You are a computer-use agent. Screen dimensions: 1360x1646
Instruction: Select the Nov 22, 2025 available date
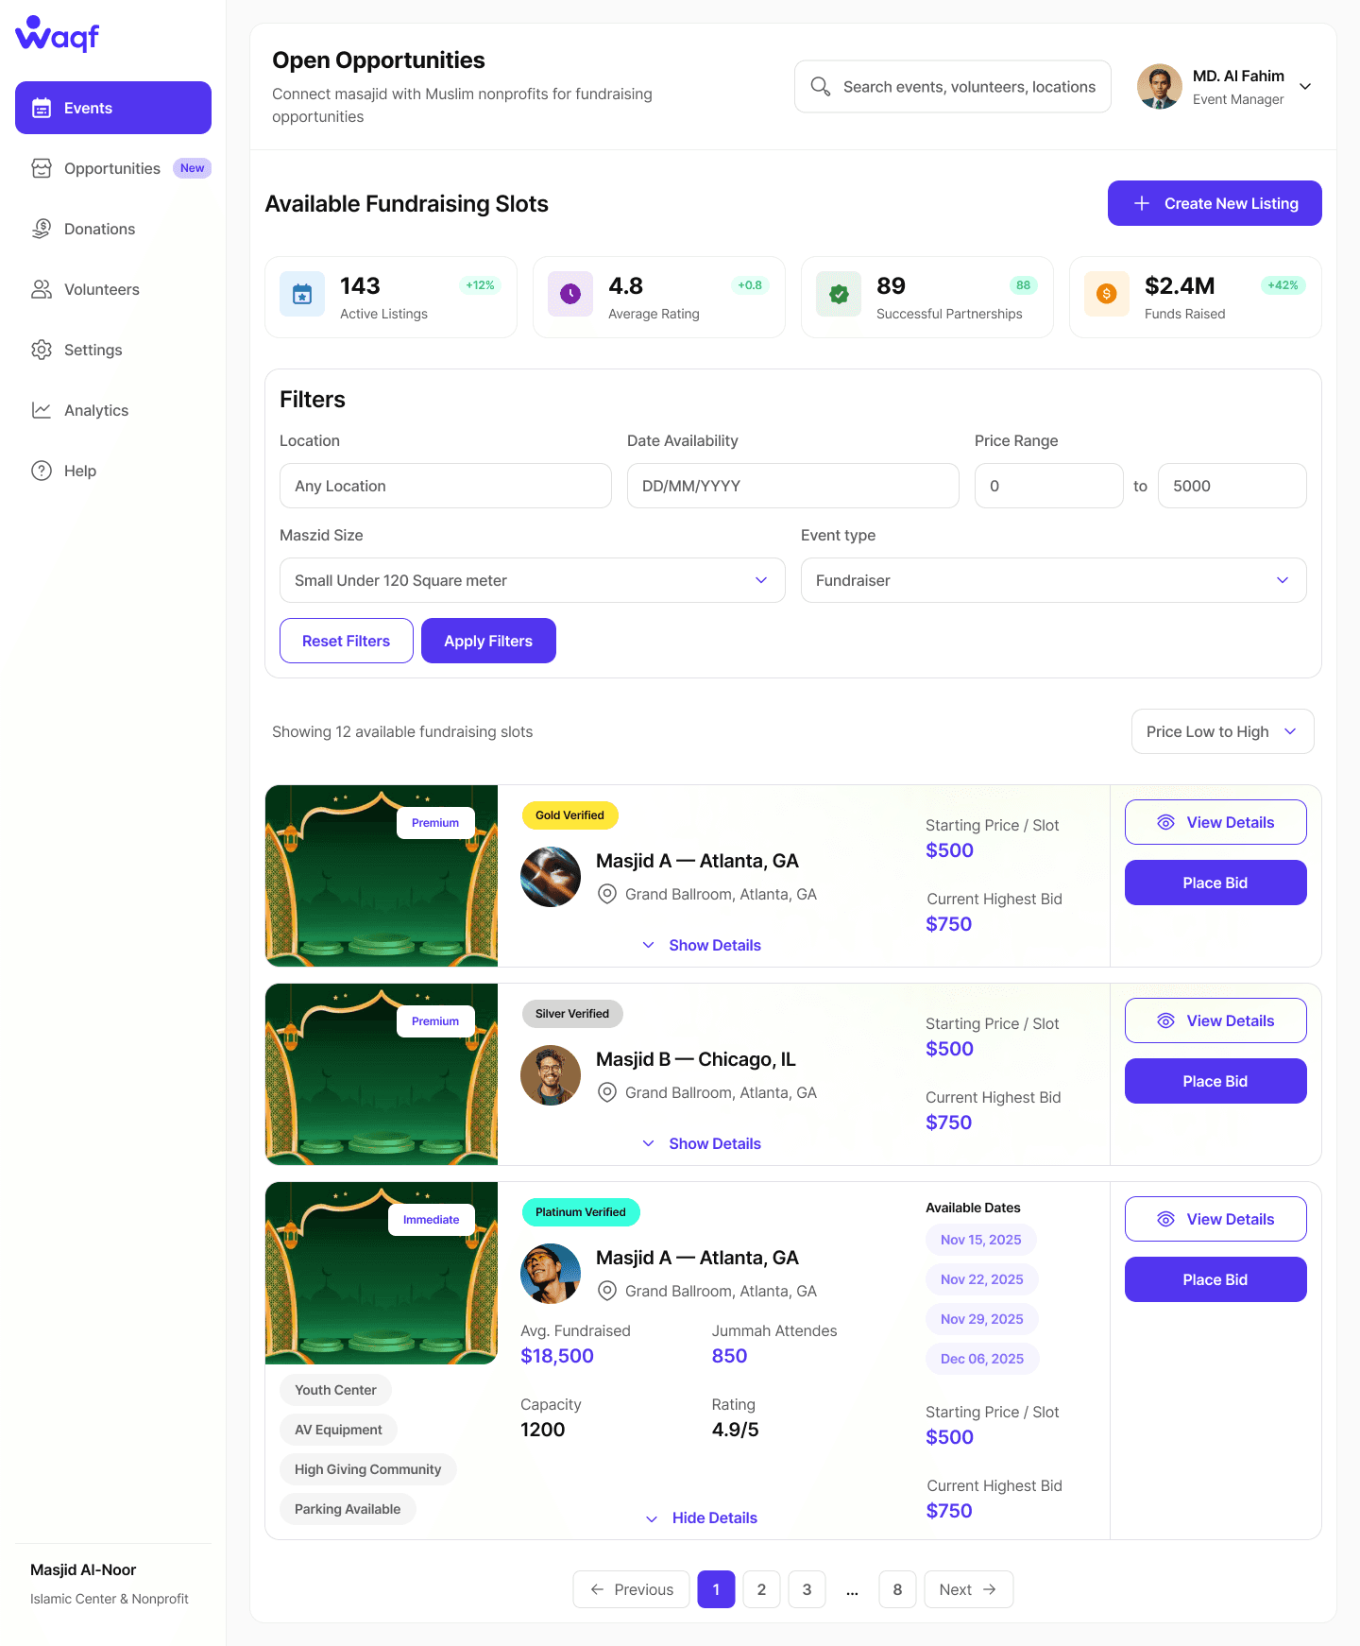(981, 1279)
